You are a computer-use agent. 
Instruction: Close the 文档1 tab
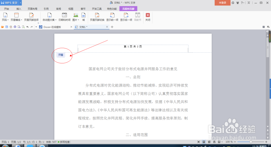point(107,27)
